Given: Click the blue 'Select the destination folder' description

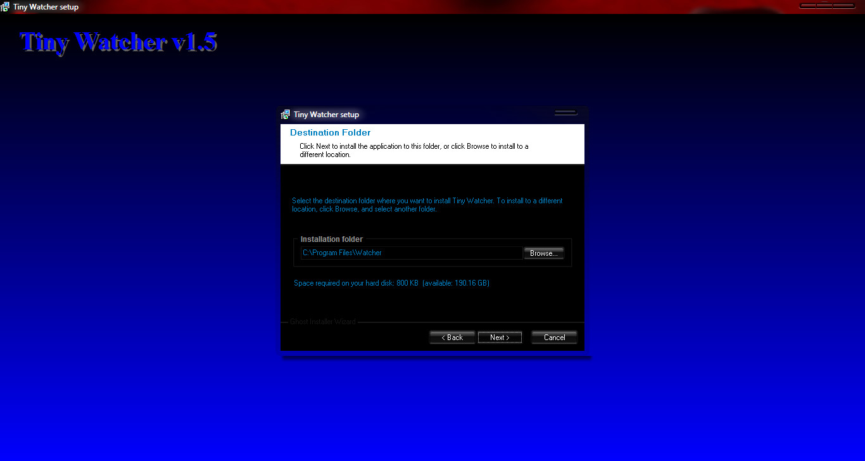Looking at the screenshot, I should coord(427,205).
